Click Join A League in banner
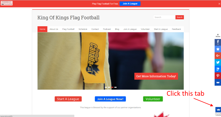221x117 pixels. coord(130,4)
